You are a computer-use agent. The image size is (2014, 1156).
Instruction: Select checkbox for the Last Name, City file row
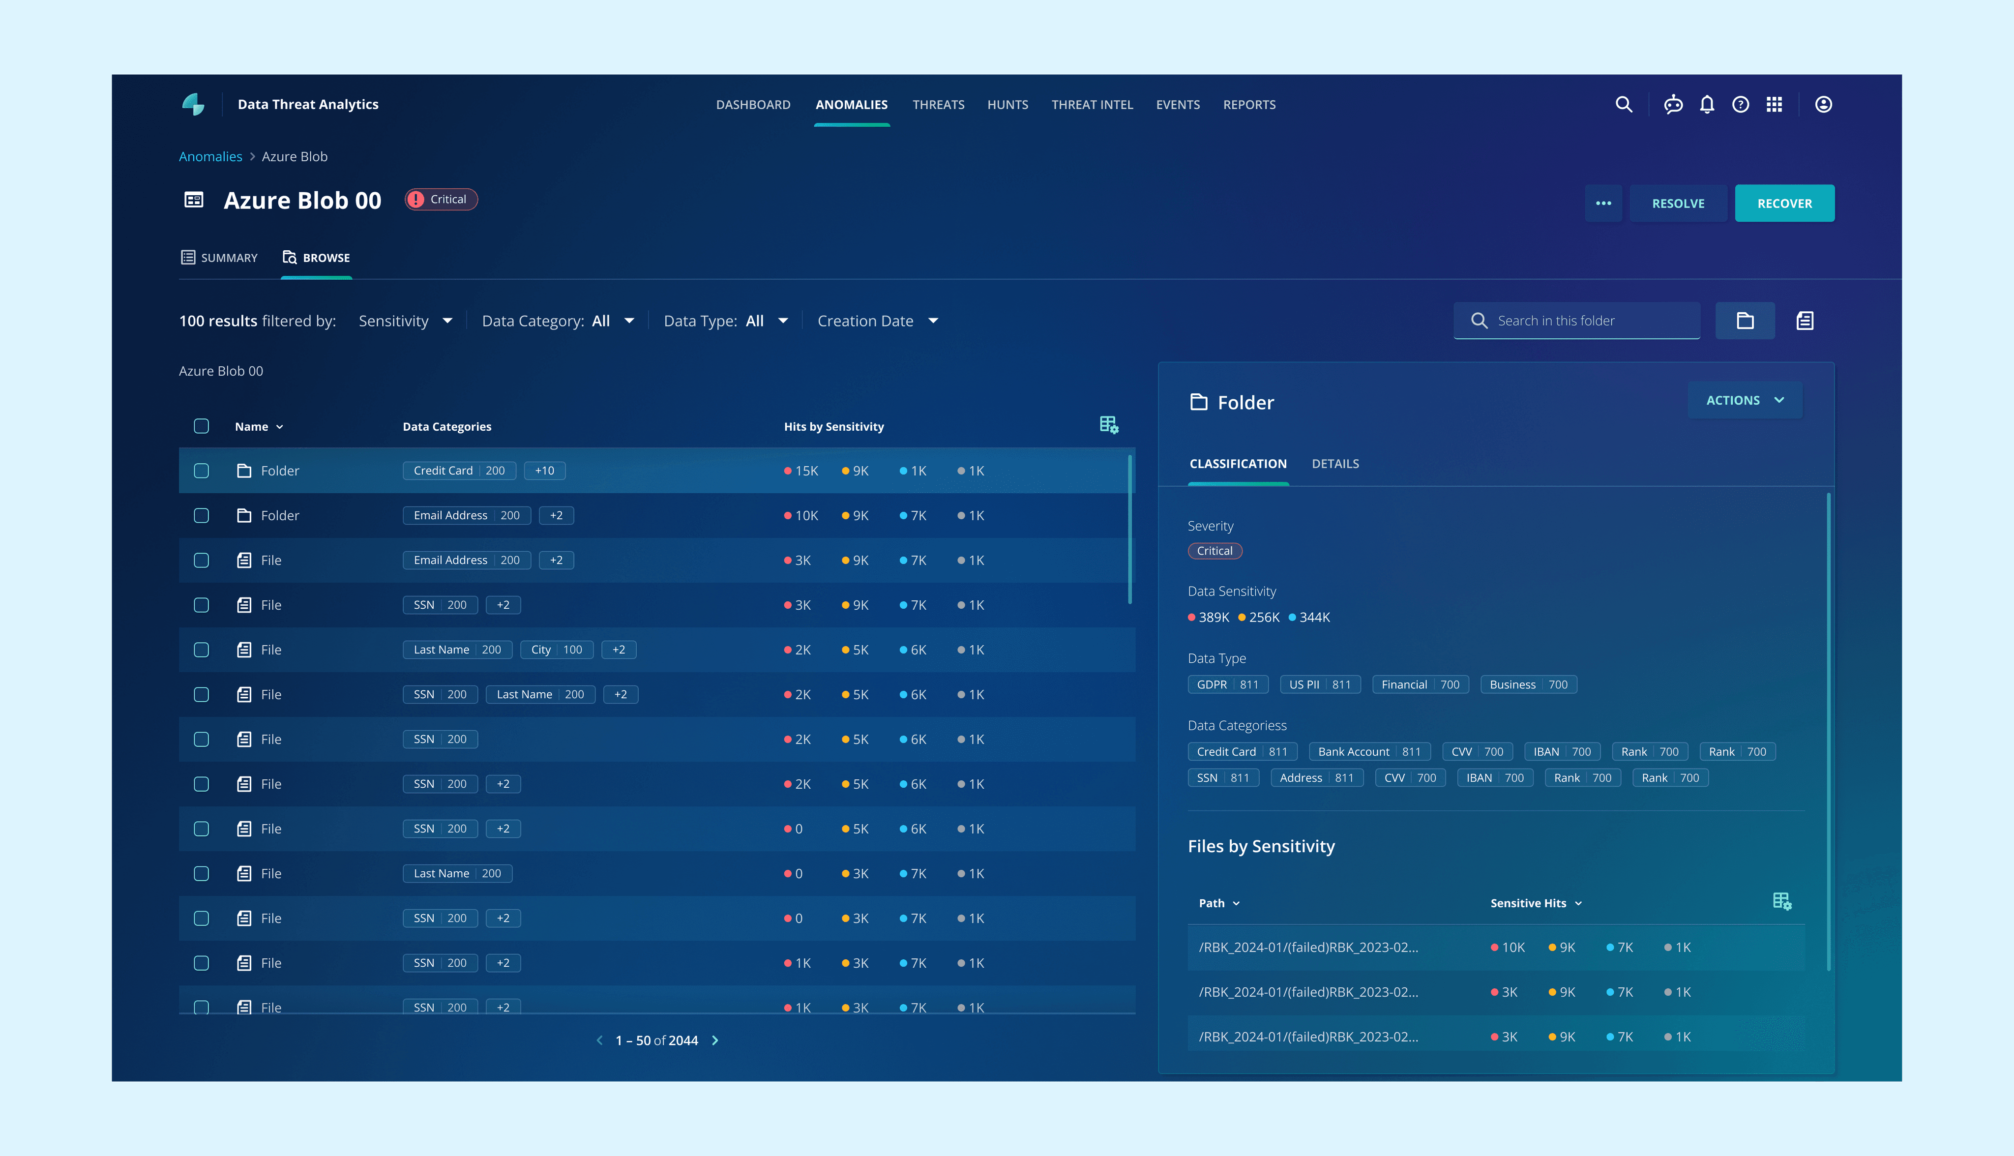pyautogui.click(x=202, y=650)
